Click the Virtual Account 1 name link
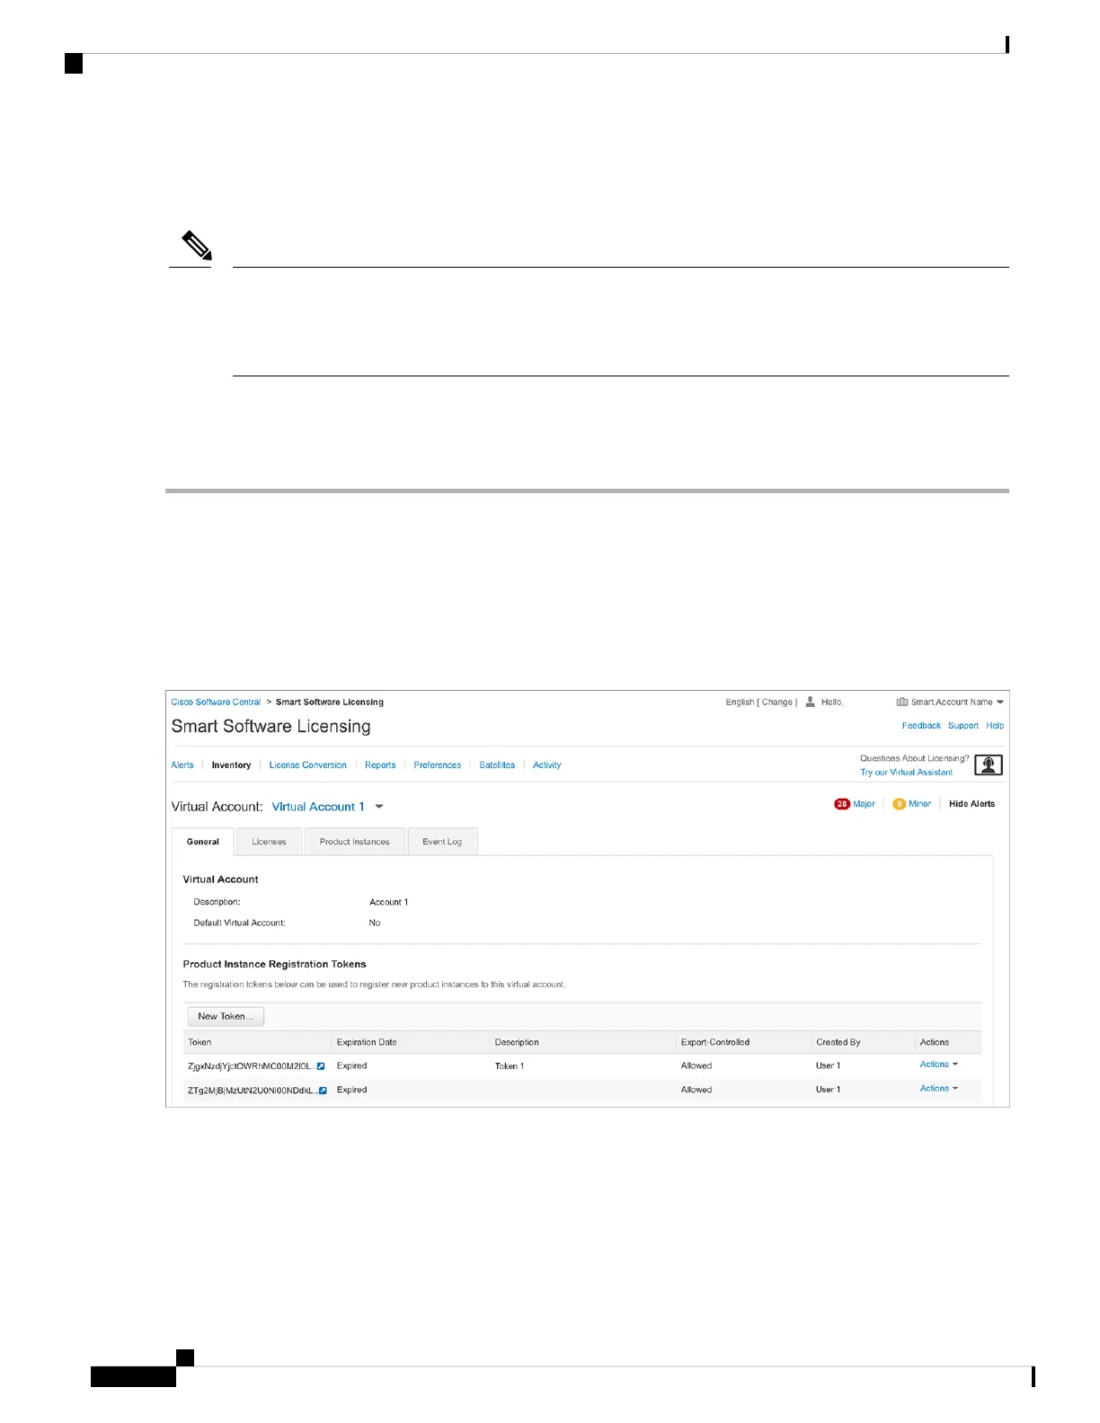The width and height of the screenshot is (1100, 1423). 318,807
